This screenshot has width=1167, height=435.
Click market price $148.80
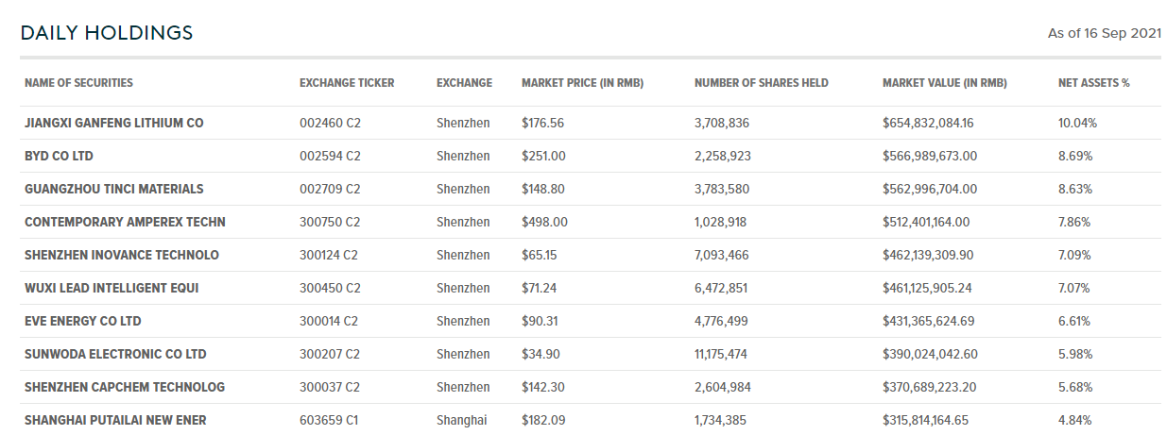pyautogui.click(x=543, y=189)
